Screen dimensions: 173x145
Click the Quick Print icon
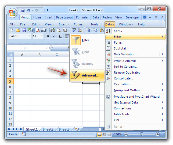click(53, 30)
